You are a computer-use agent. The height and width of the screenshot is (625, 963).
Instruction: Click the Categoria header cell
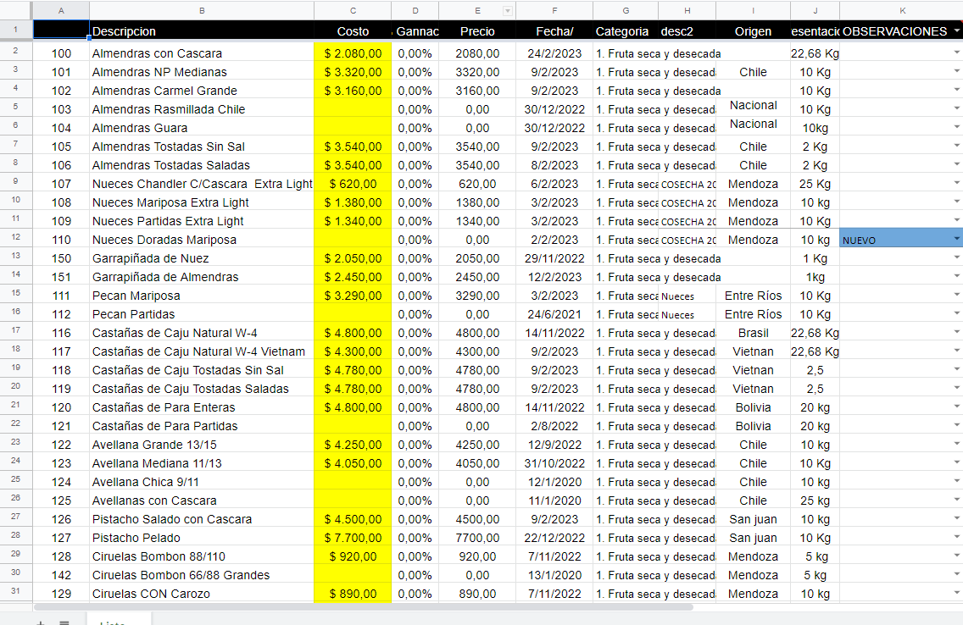click(x=626, y=30)
